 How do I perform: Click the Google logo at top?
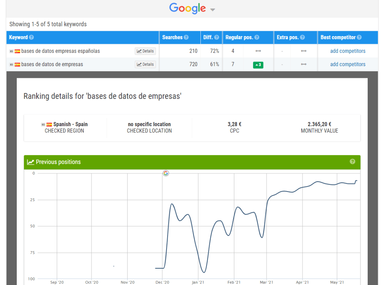(x=187, y=8)
